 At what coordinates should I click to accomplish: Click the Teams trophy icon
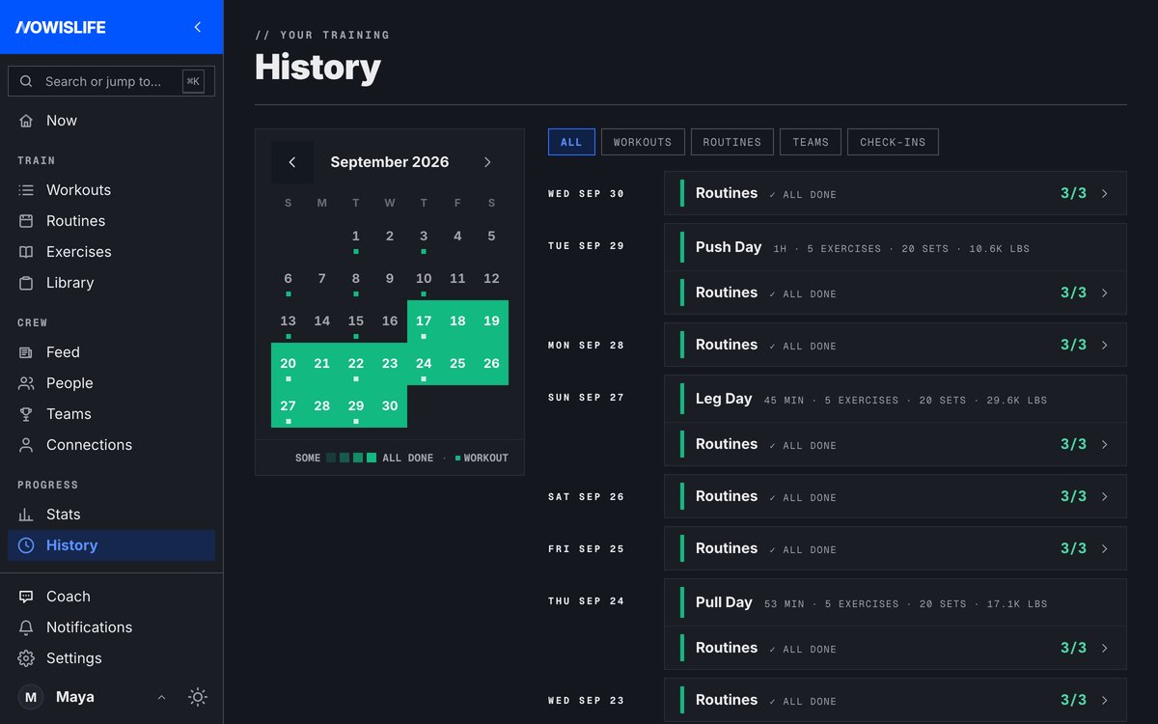pyautogui.click(x=26, y=414)
